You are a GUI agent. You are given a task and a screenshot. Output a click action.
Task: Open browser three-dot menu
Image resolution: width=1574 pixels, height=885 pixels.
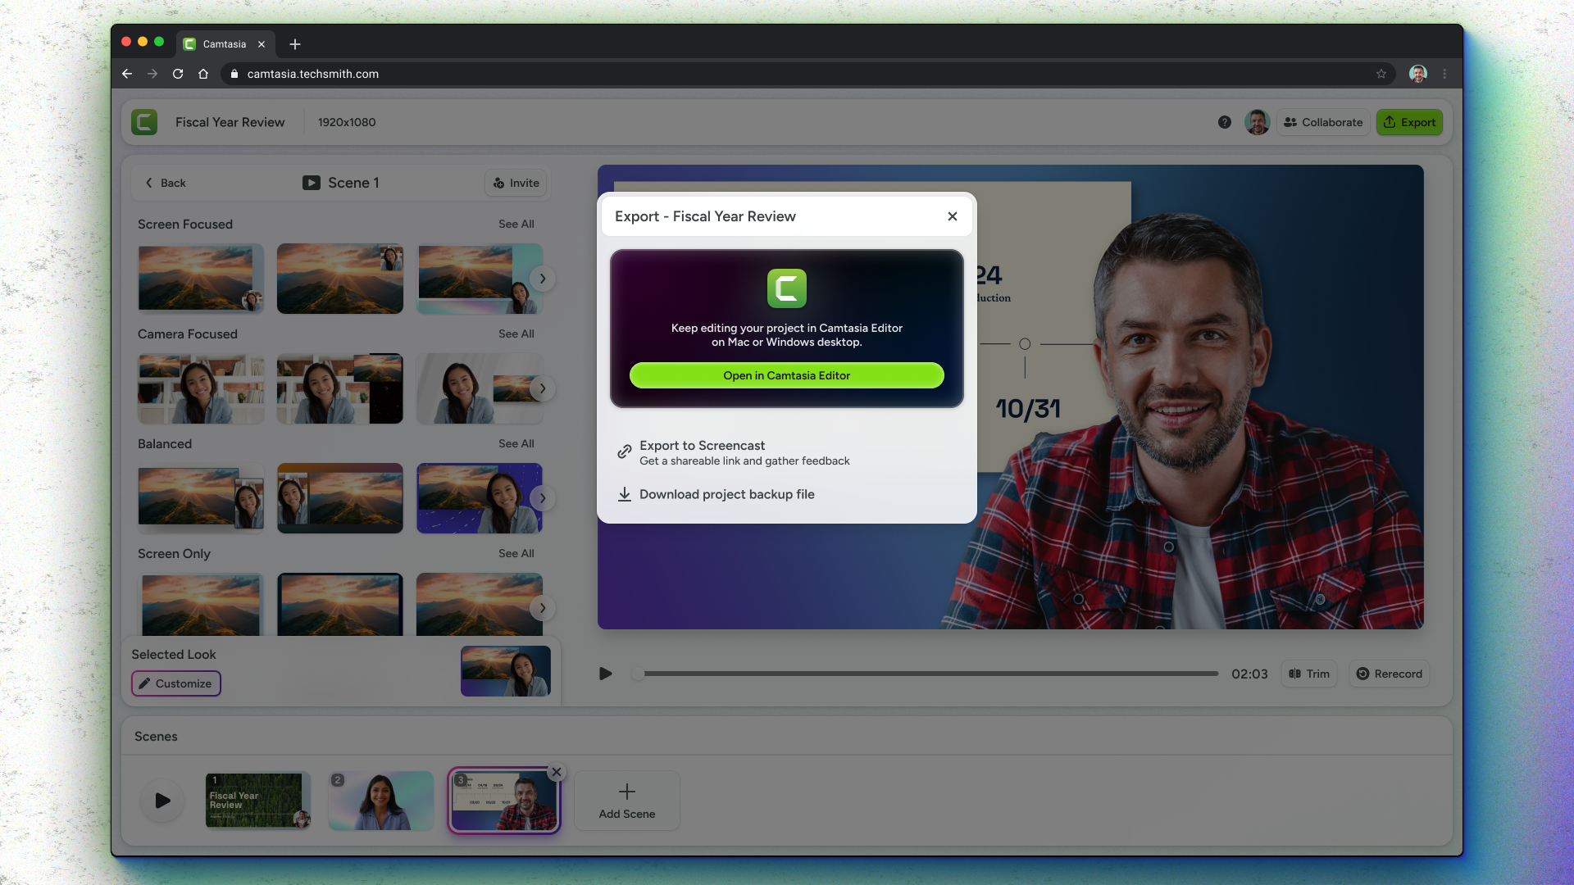1444,74
